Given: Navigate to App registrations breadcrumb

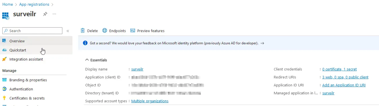Looking at the screenshot, I should point(34,4).
